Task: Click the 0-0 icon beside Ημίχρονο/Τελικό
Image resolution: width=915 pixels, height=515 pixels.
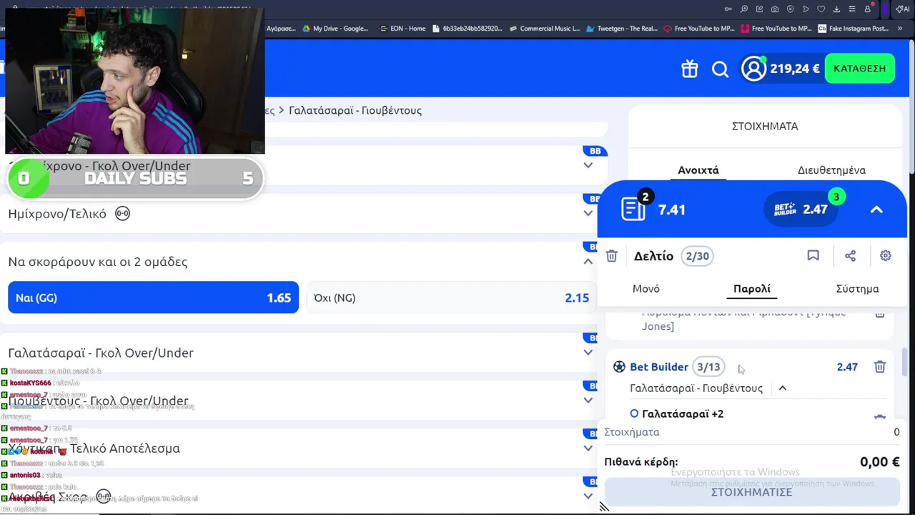Action: coord(123,213)
